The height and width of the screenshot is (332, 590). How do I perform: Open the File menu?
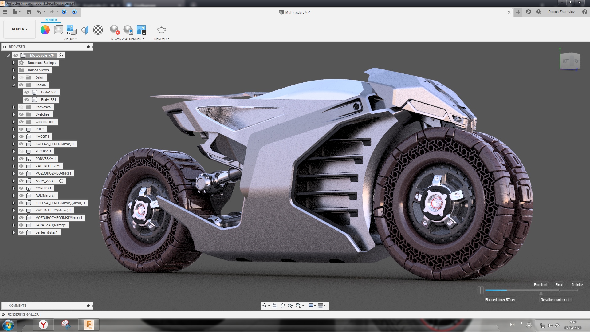point(14,12)
